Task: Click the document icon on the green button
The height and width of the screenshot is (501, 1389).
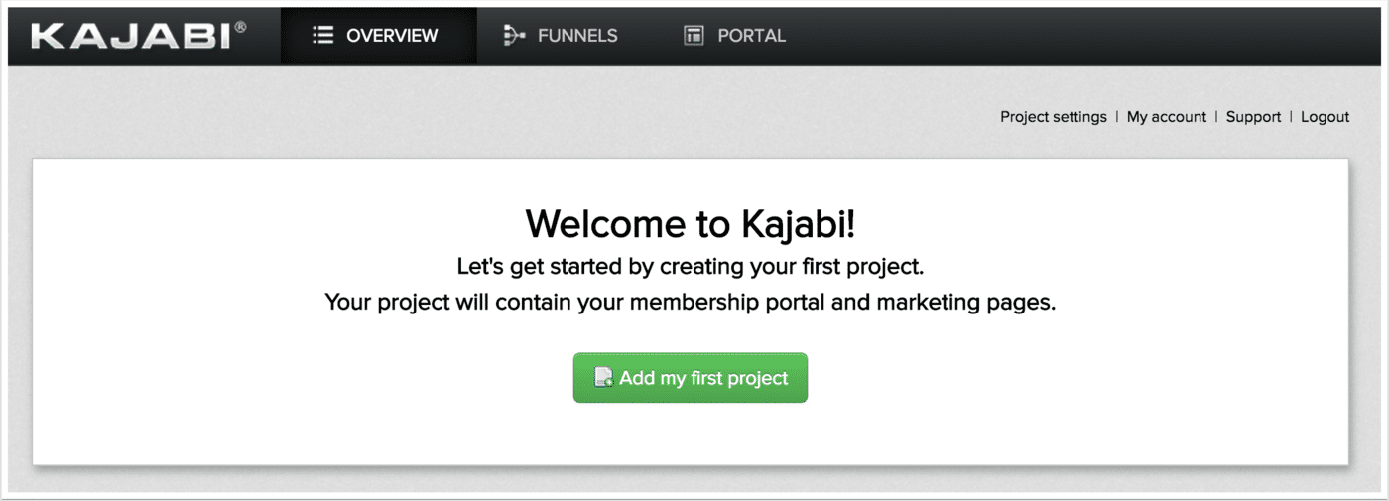Action: pos(603,378)
